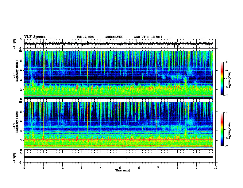This screenshot has height=188, width=243.
Task: Click the "-3" tick on ch.1 color bar
Action: [226, 62]
